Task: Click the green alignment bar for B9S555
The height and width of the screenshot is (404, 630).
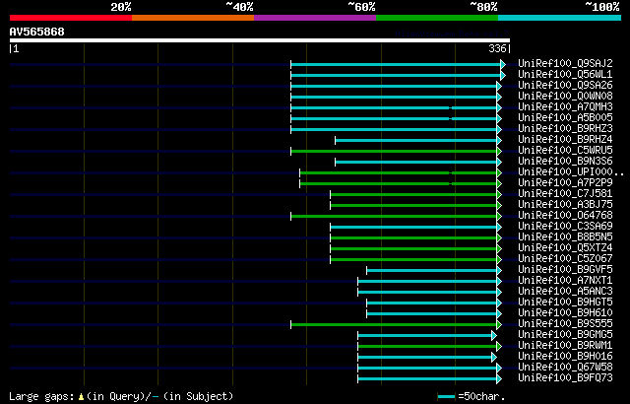Action: [x=394, y=325]
